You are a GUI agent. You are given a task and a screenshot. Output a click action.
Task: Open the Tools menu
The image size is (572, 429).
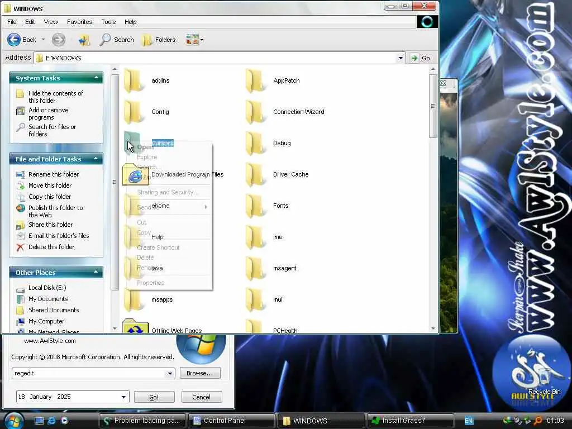pyautogui.click(x=108, y=22)
